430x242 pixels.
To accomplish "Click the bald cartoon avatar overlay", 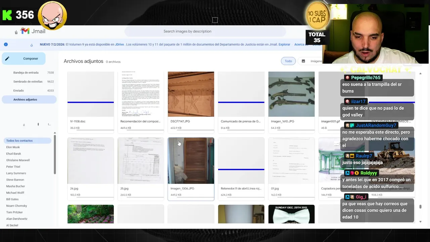I will point(52,15).
